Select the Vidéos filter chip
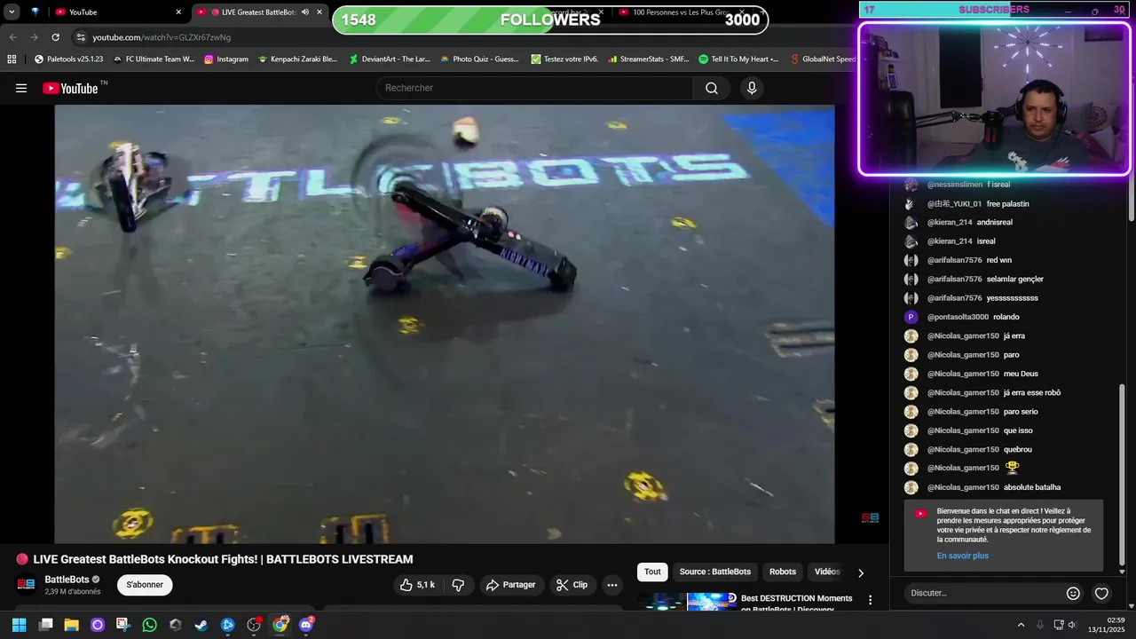This screenshot has height=639, width=1136. tap(827, 572)
